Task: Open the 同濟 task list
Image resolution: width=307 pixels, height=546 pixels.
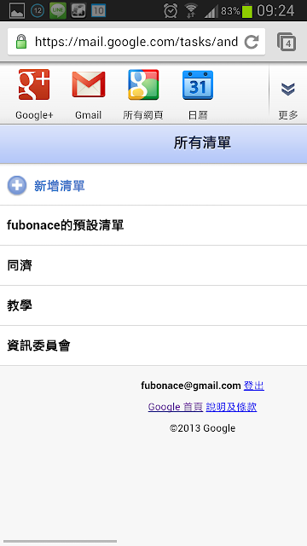Action: pyautogui.click(x=153, y=265)
